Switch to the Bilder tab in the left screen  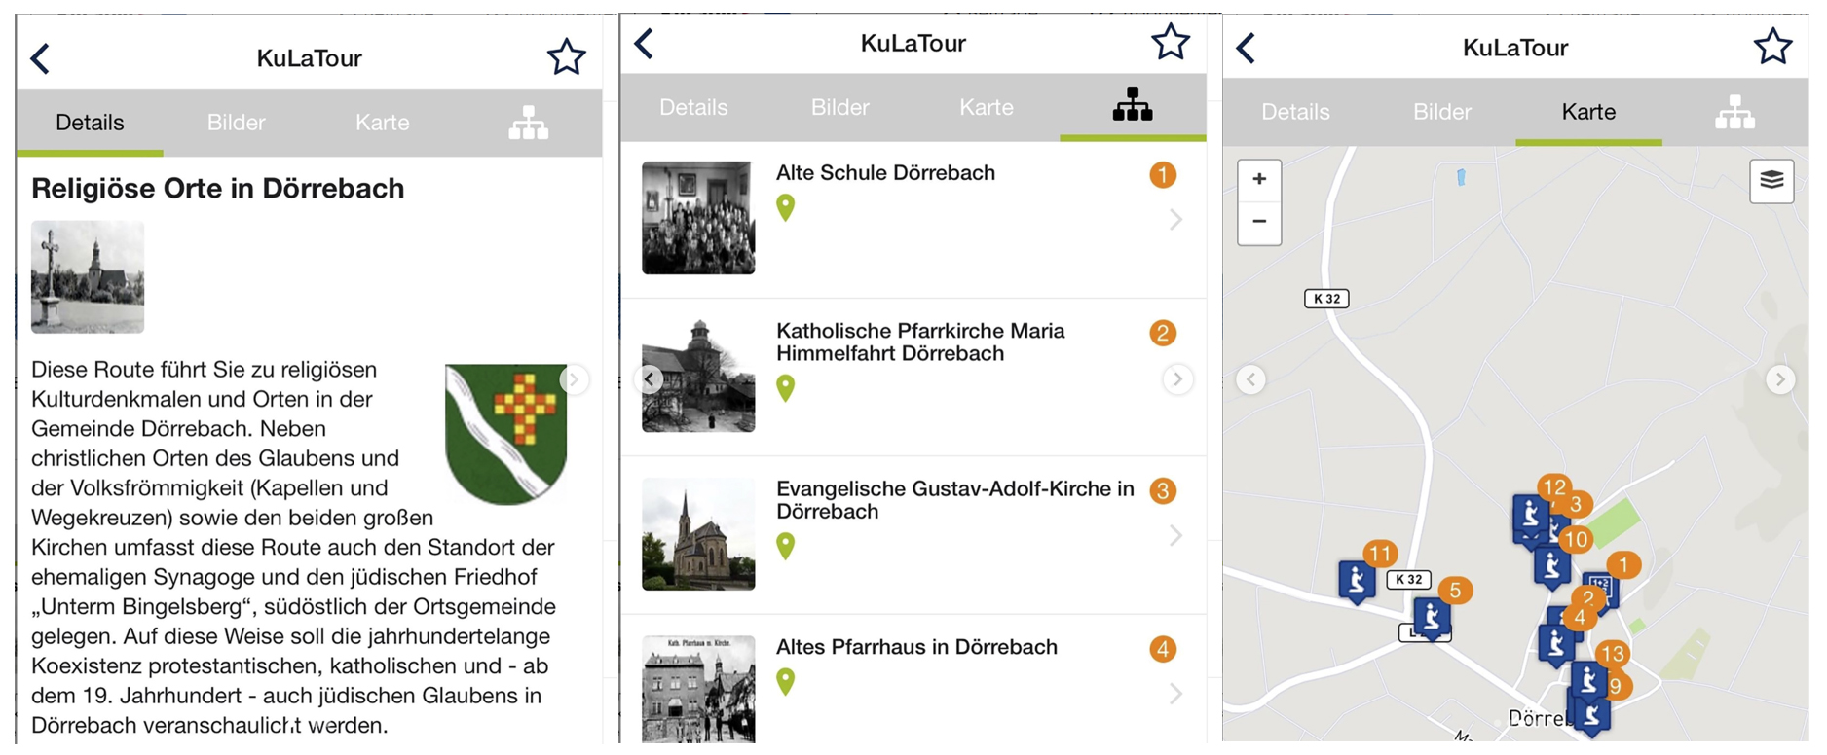[x=236, y=123]
